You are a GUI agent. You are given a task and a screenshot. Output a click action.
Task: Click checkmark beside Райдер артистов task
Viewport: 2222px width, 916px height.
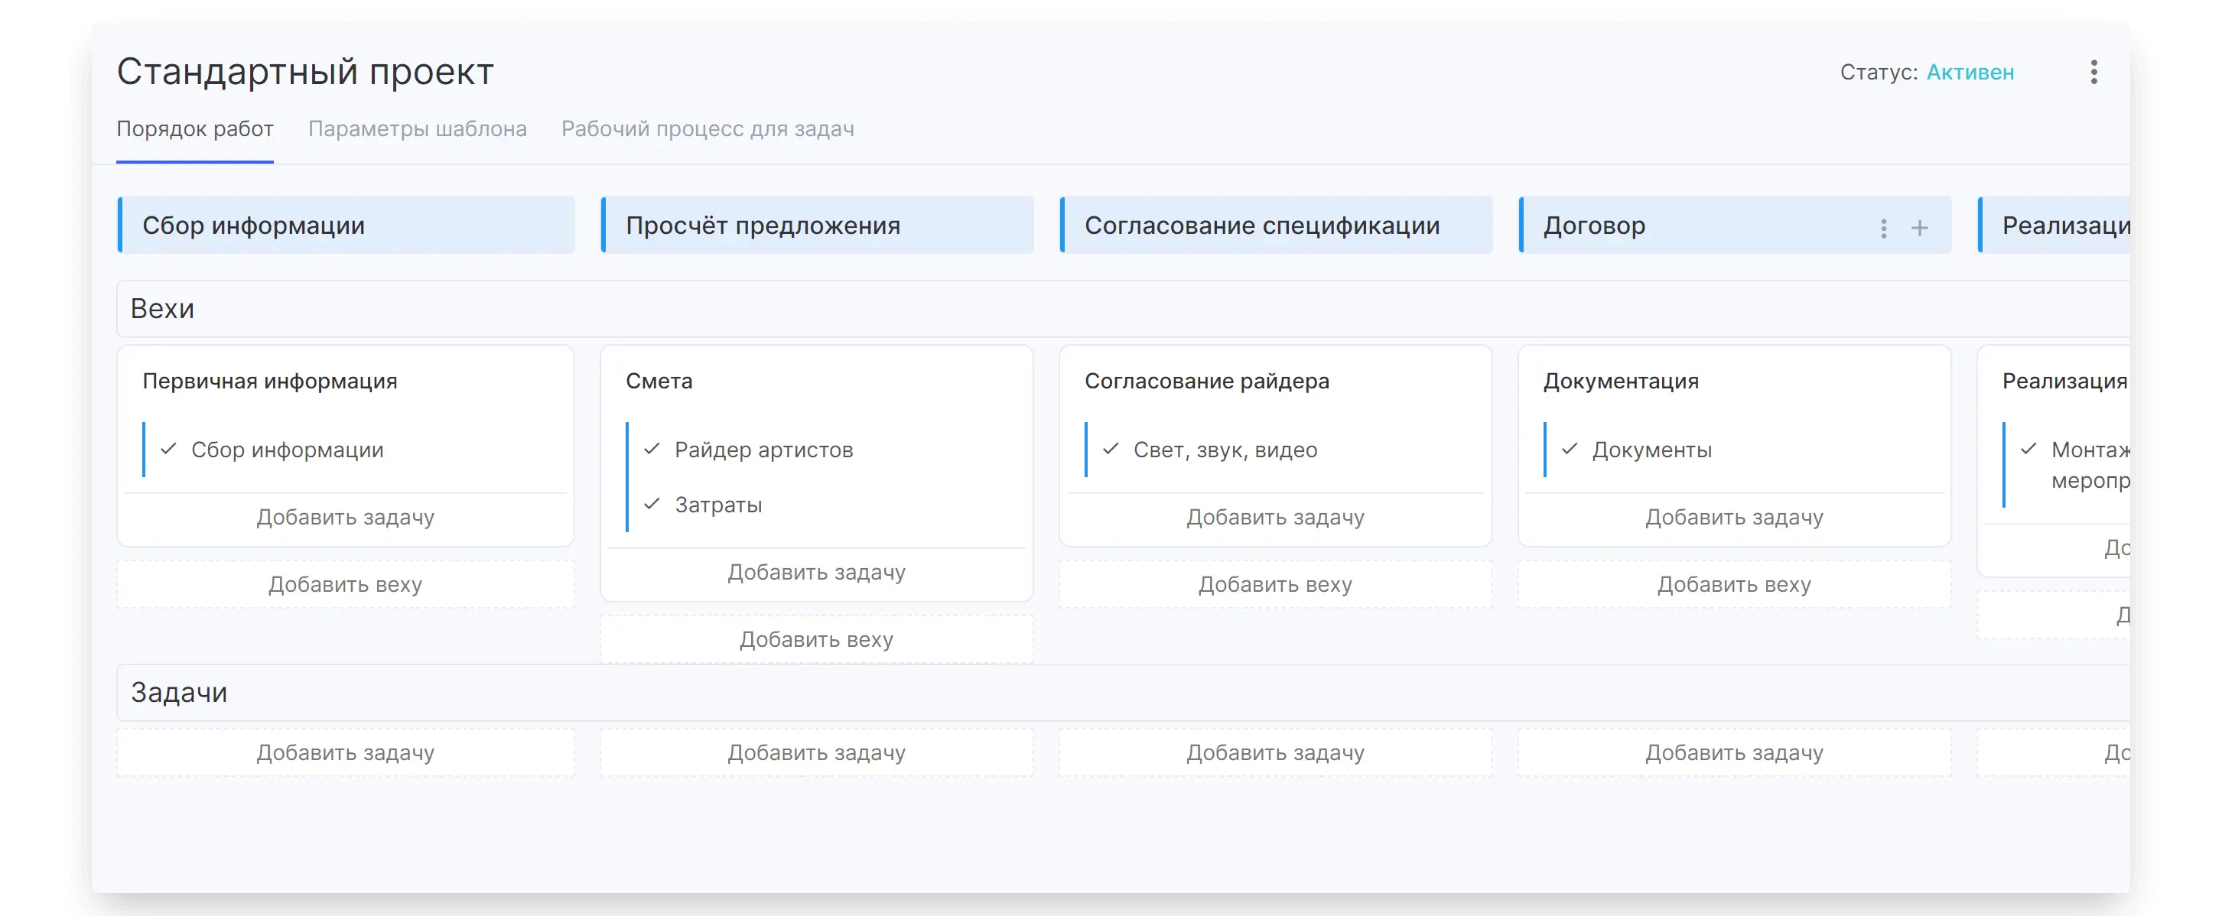pyautogui.click(x=652, y=450)
